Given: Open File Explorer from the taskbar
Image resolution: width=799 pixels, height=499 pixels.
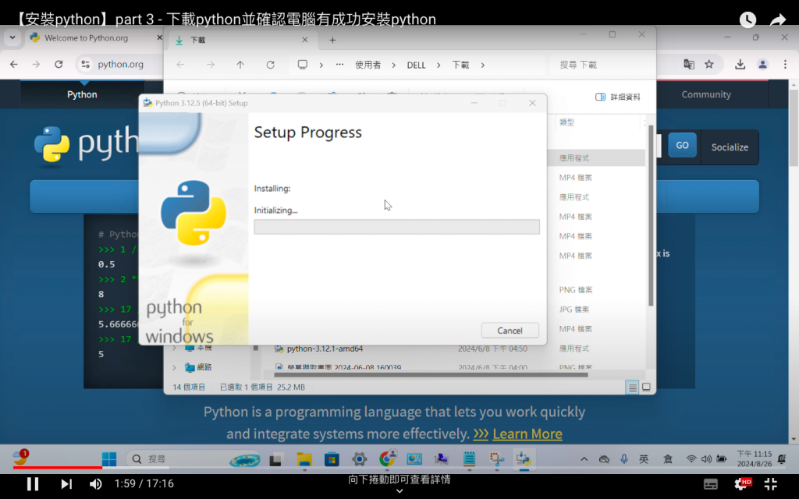Looking at the screenshot, I should pyautogui.click(x=304, y=459).
